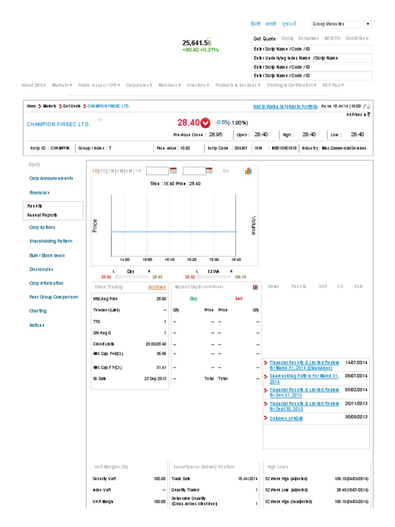Click the chart start date input
Screen dimensions: 395x527
[x=157, y=171]
